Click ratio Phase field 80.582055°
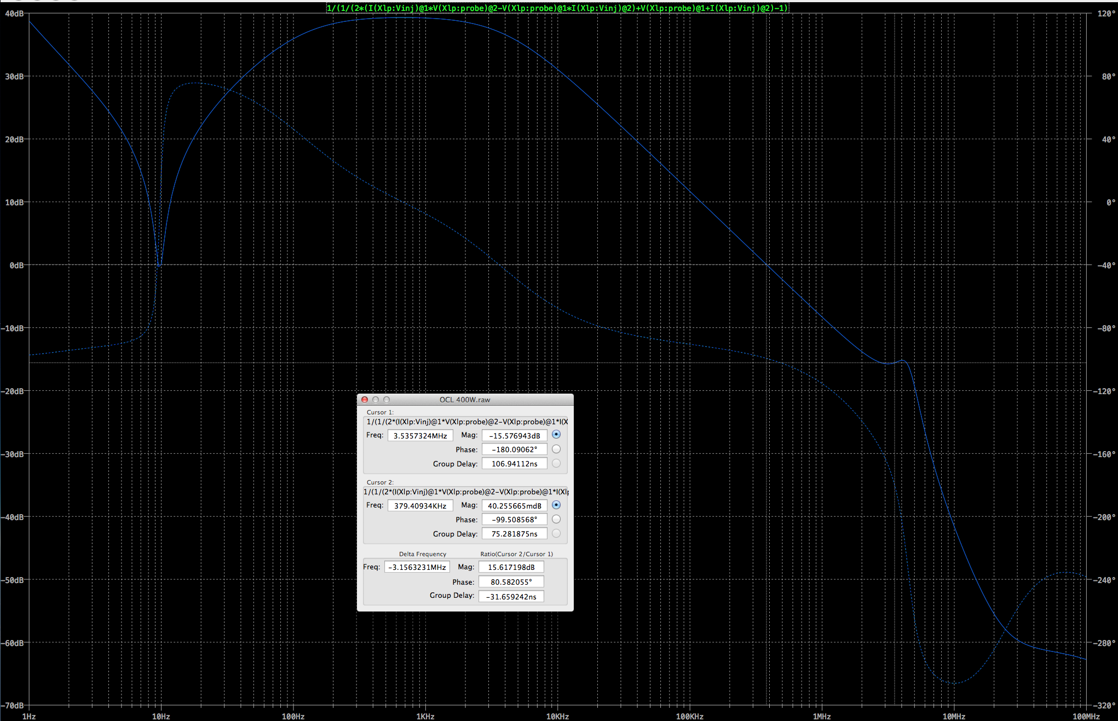Screen dimensions: 1118x721 tap(511, 582)
